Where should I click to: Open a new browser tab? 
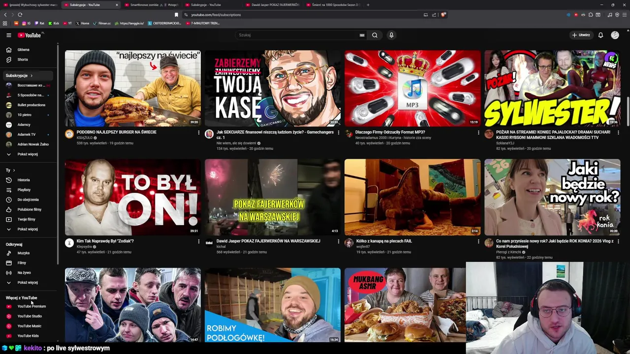[368, 5]
